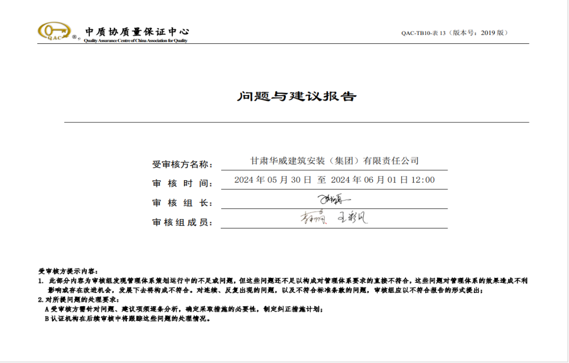Select the 甘肃华威建筑安装 company name field
This screenshot has width=569, height=363.
click(x=334, y=161)
